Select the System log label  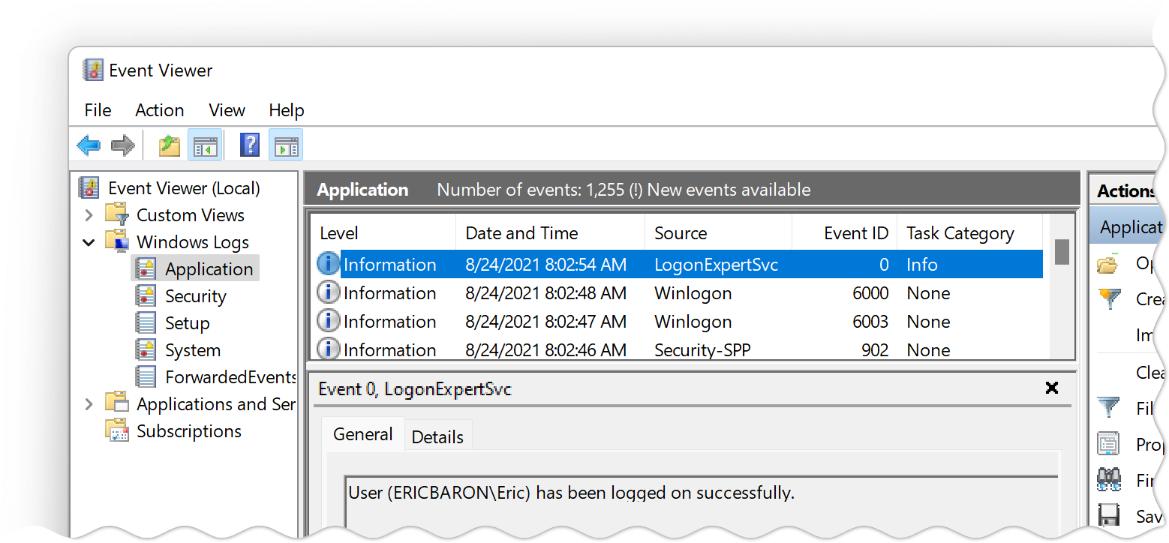click(193, 349)
